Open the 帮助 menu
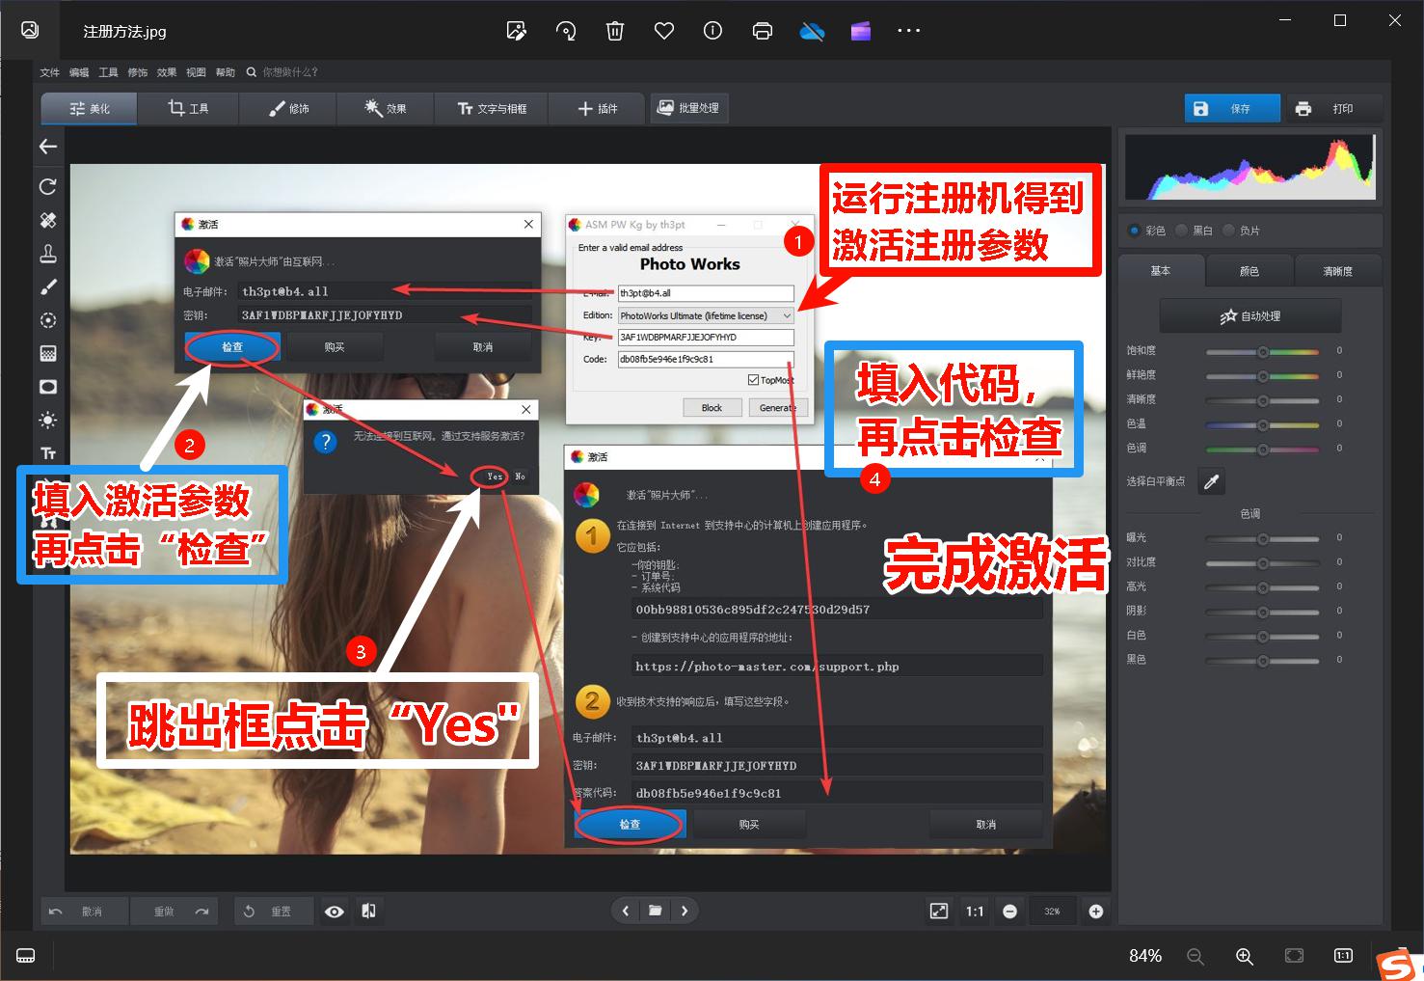Viewport: 1424px width, 981px height. coord(226,72)
